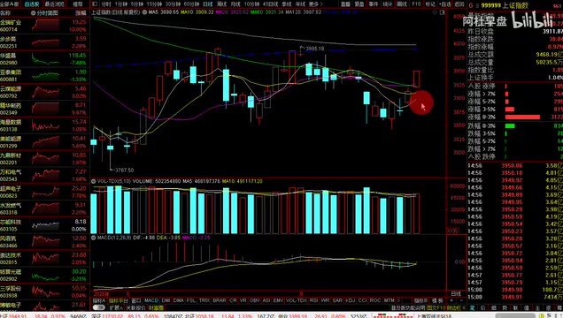563x318 pixels.
Task: Select stock row 603138 in watchlist
Action: tap(44, 125)
